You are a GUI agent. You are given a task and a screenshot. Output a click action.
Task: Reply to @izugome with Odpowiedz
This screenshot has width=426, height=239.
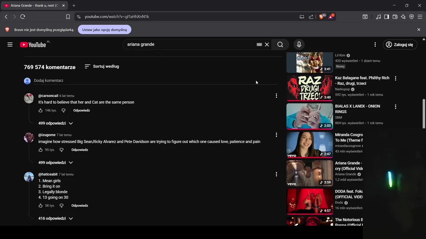click(80, 150)
